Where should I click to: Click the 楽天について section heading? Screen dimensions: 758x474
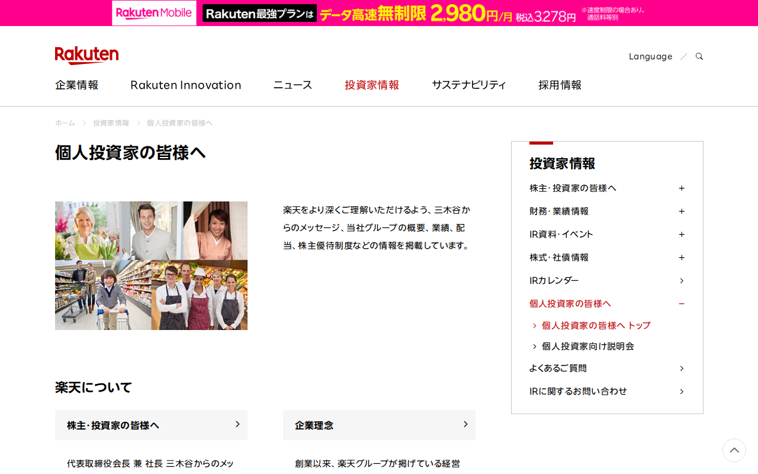(x=94, y=387)
